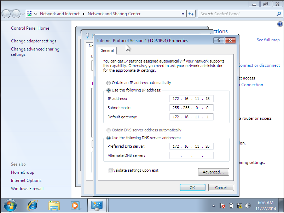Click the IP address input field
This screenshot has height=213, width=284.
pos(191,99)
